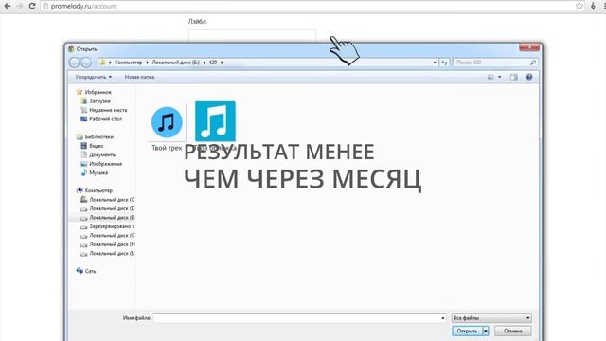This screenshot has width=606, height=341.
Task: Click the Поиск: 420 search field
Action: pos(490,63)
